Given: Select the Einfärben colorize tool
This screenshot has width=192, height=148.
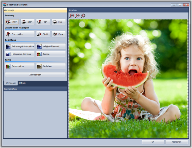Looking at the screenshot, I should (51, 66).
